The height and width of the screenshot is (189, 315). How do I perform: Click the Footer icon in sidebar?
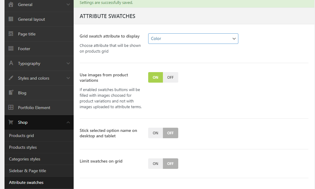(x=11, y=49)
